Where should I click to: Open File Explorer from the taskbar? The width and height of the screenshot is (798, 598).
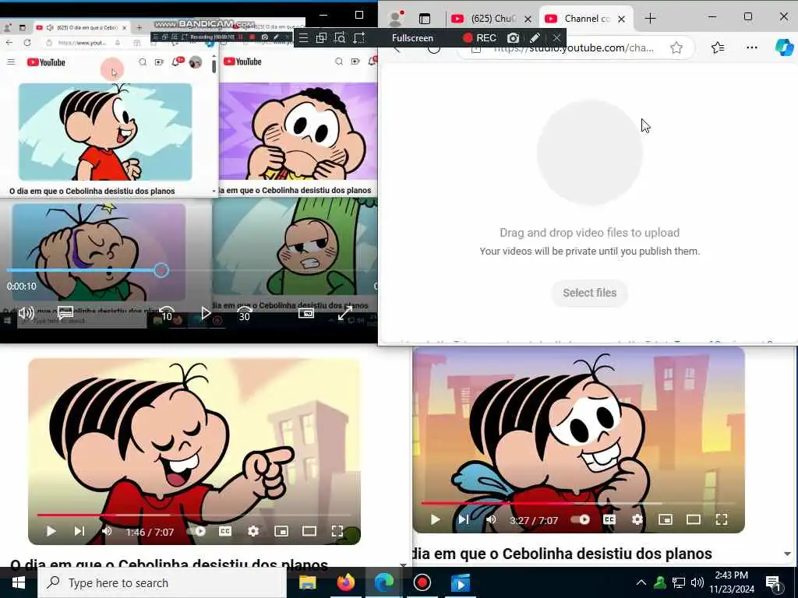pyautogui.click(x=307, y=582)
